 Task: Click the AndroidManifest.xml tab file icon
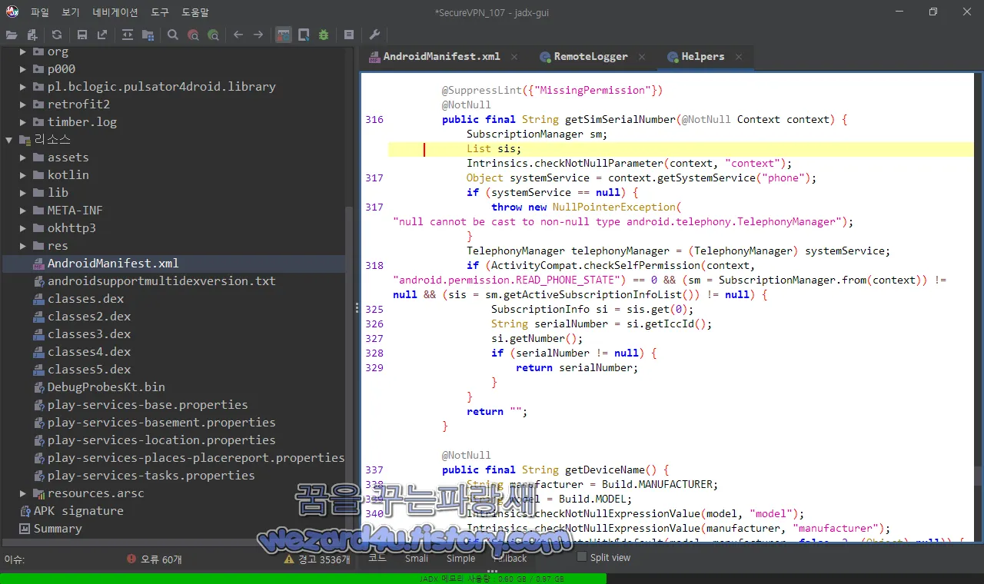tap(374, 57)
